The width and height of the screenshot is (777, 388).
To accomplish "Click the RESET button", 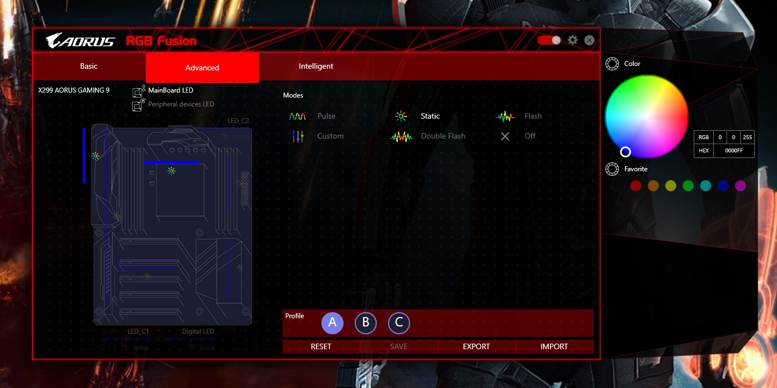I will (x=321, y=346).
